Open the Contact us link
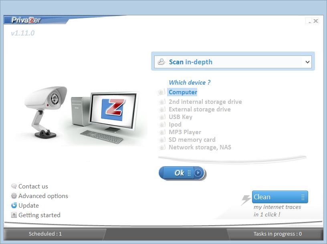 (x=33, y=186)
